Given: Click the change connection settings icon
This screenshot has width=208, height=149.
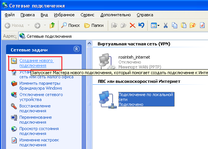Looking at the screenshot, I should click(x=14, y=140).
